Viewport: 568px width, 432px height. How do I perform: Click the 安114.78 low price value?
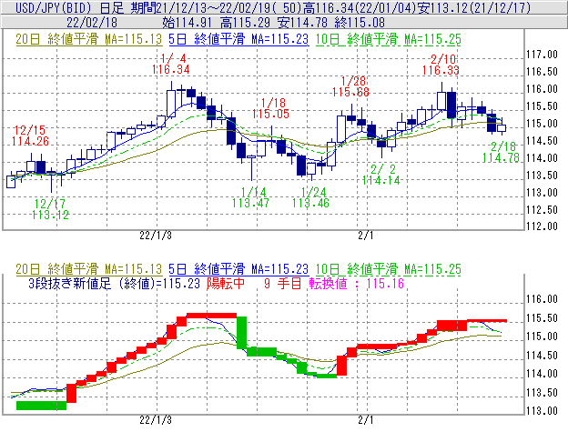[302, 23]
